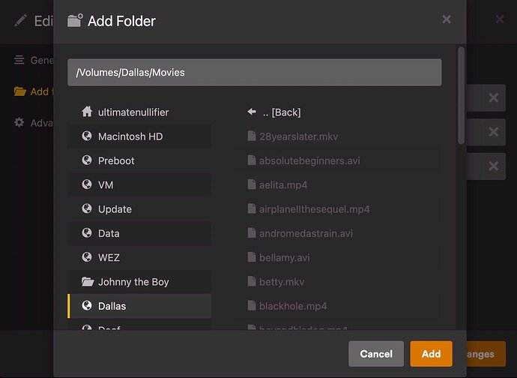
Task: Select the Data volume
Action: click(x=139, y=233)
